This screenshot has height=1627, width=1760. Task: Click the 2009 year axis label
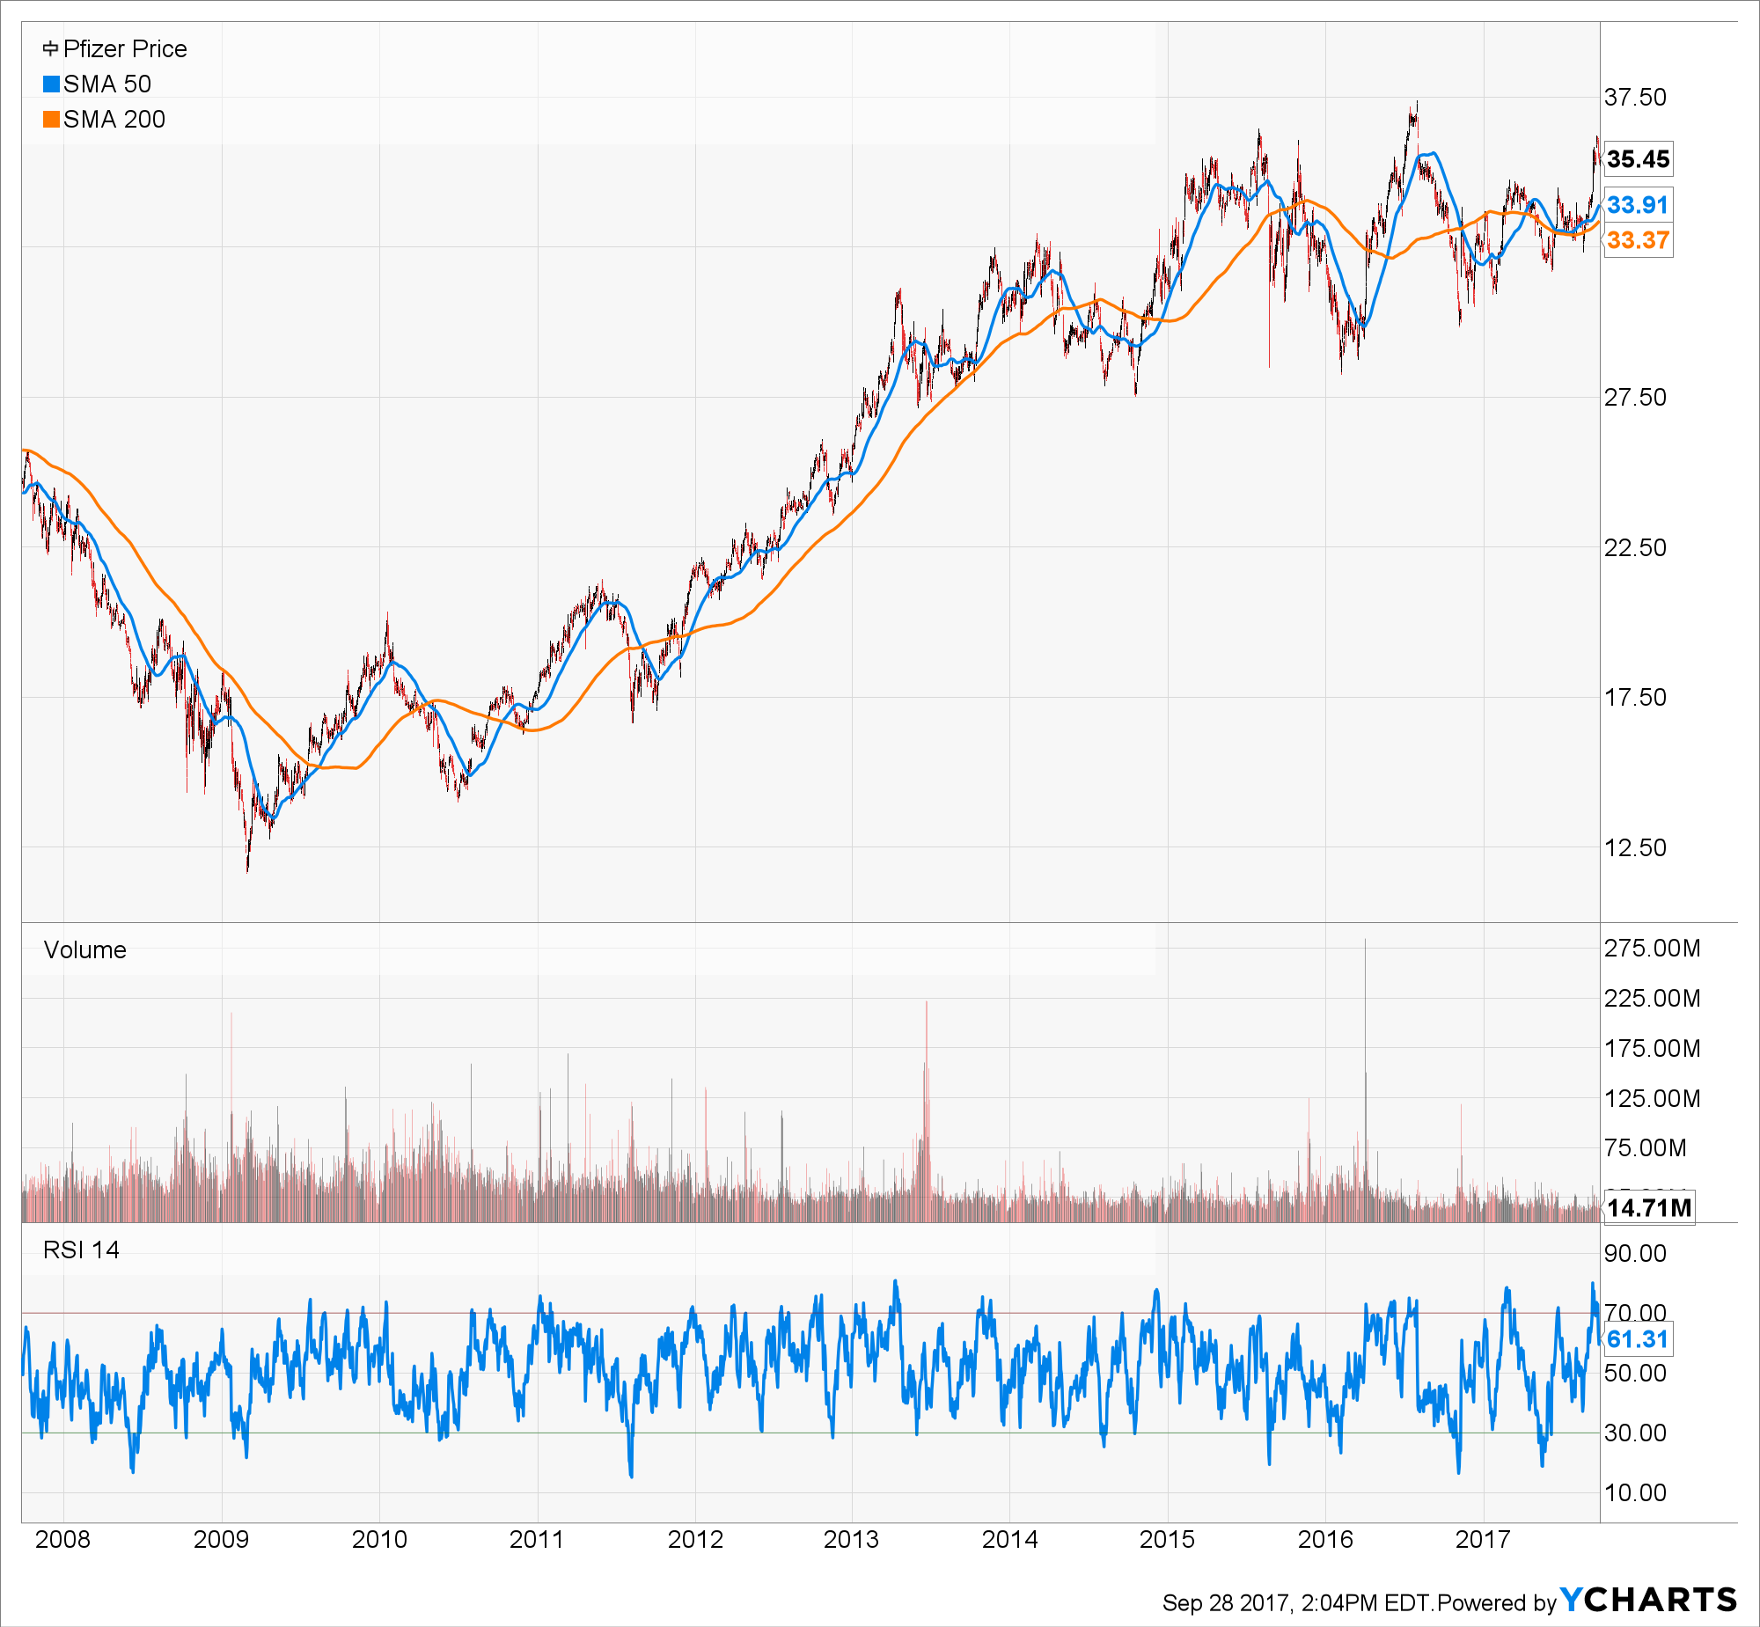(222, 1540)
